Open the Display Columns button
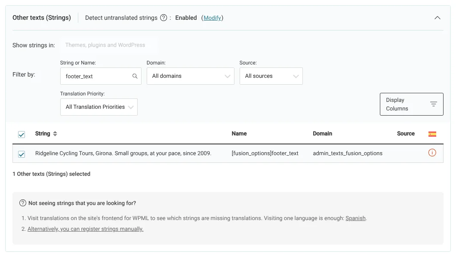Screen dimensions: 456x257 (x=411, y=104)
